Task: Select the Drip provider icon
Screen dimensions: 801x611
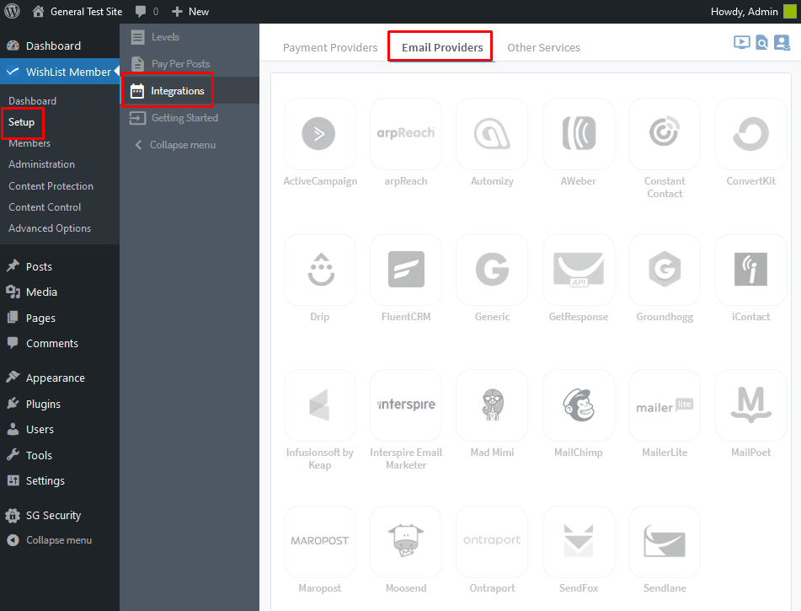Action: tap(319, 270)
